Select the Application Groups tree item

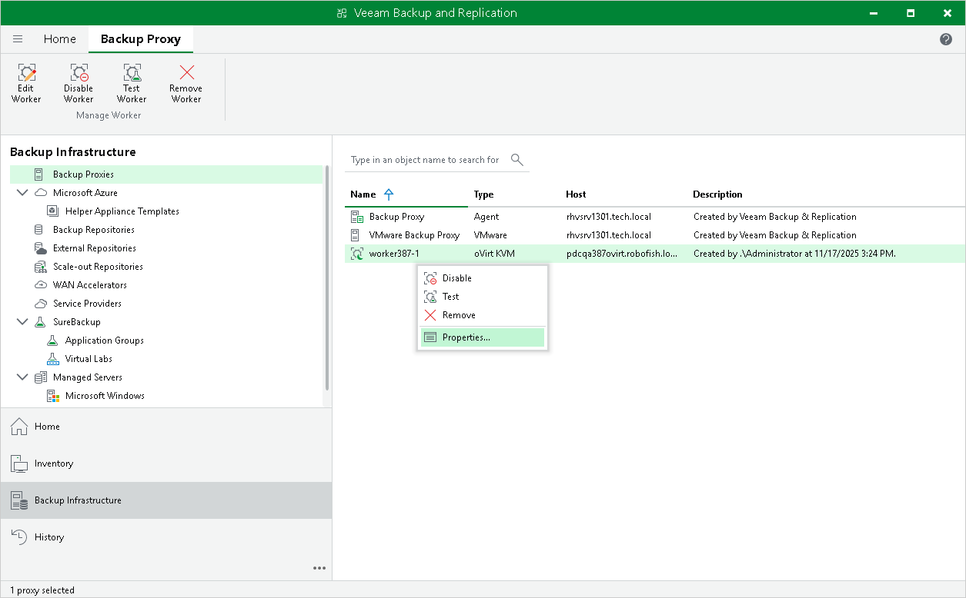(105, 341)
